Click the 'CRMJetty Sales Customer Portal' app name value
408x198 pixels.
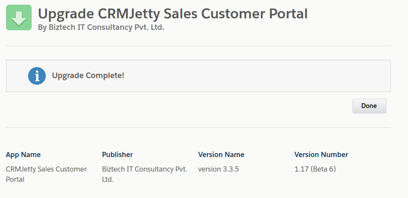coord(46,169)
